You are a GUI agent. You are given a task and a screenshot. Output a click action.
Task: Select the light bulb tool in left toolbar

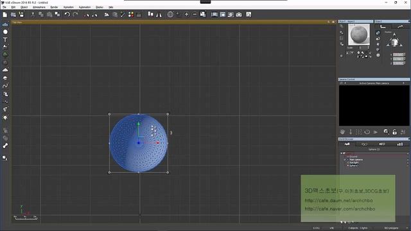tap(5, 117)
